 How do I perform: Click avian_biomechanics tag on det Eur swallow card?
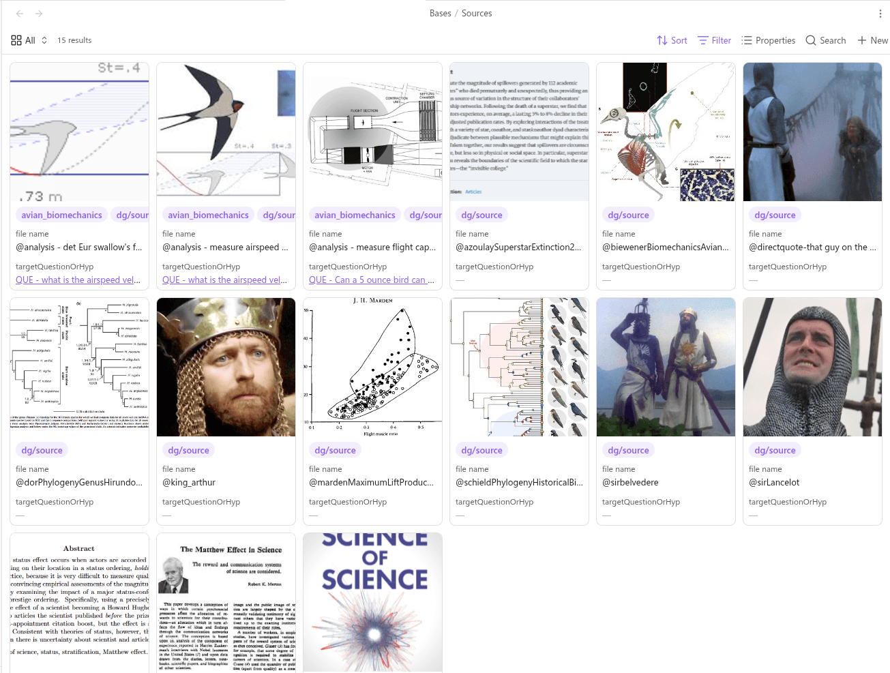pyautogui.click(x=61, y=215)
